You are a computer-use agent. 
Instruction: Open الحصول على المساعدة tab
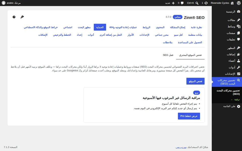(190, 42)
